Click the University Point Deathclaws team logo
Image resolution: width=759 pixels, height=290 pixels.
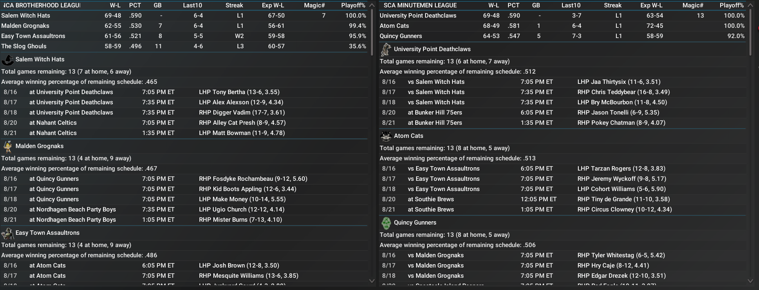click(x=386, y=49)
